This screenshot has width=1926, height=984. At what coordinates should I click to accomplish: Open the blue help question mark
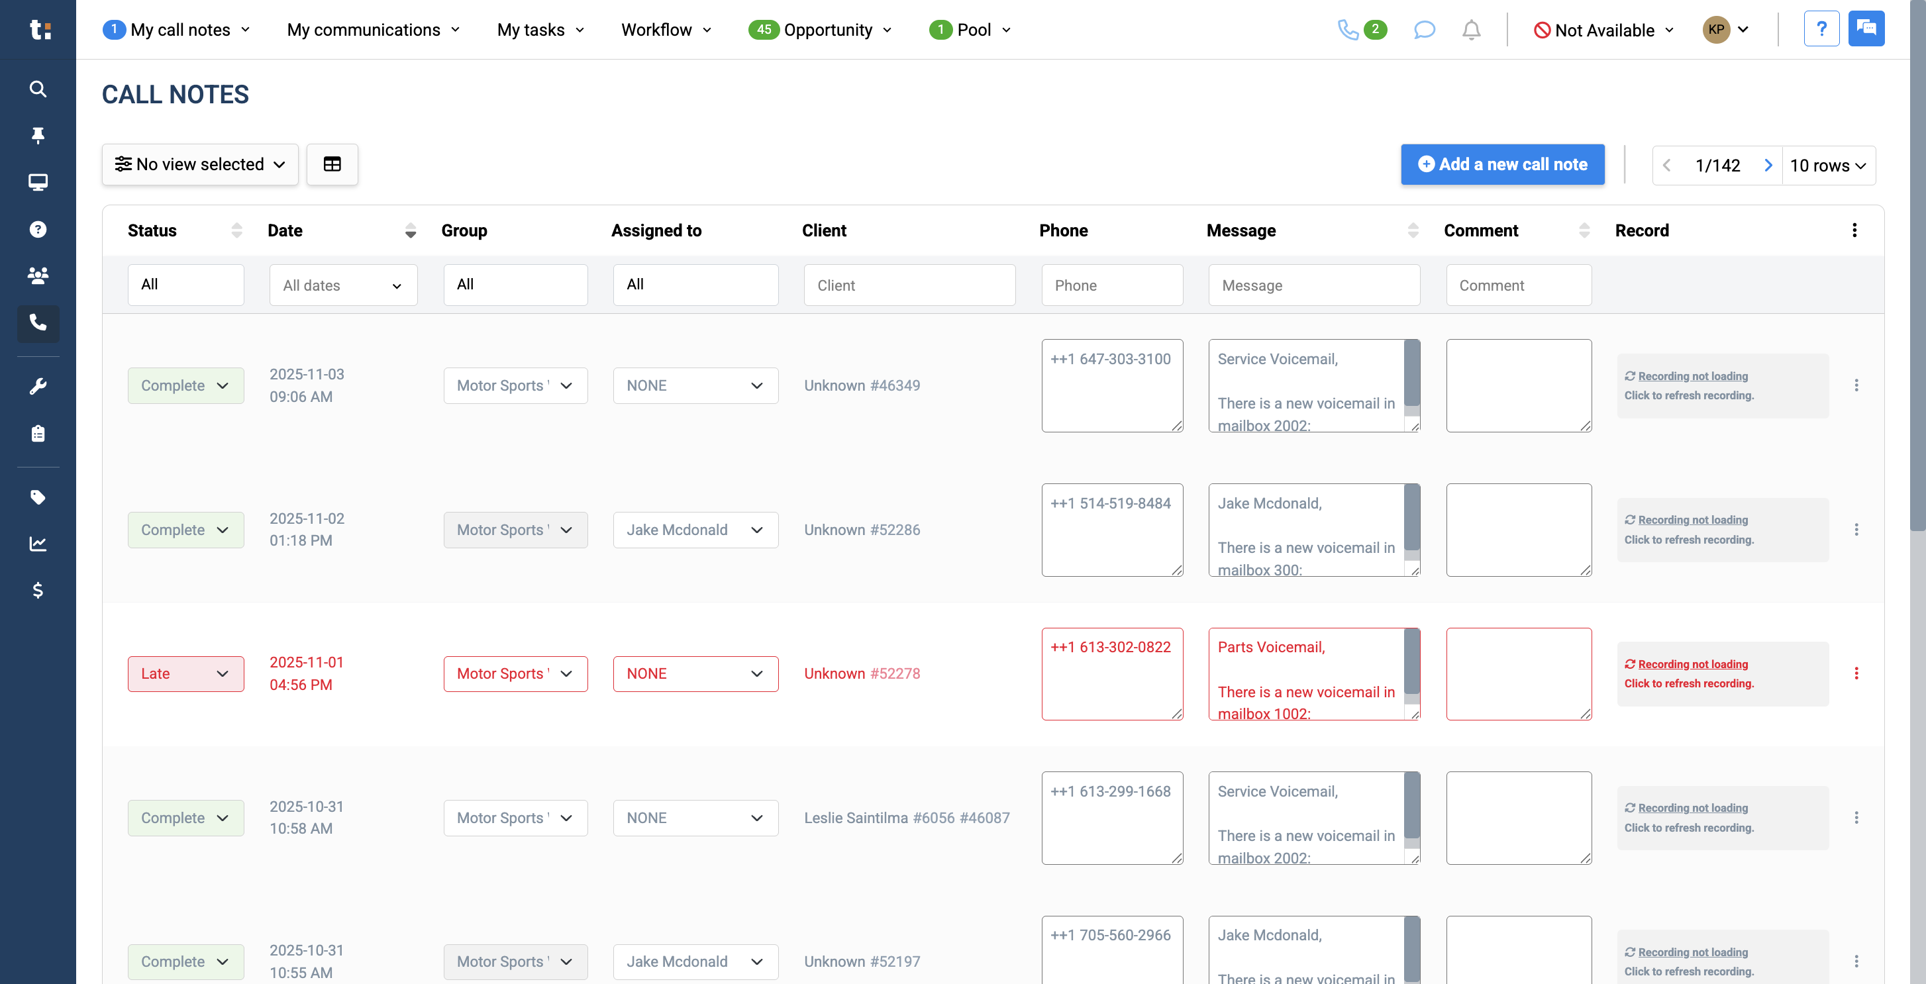[x=1821, y=29]
